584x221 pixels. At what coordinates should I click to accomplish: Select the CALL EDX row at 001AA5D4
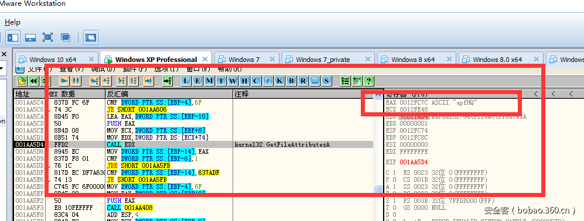point(194,144)
